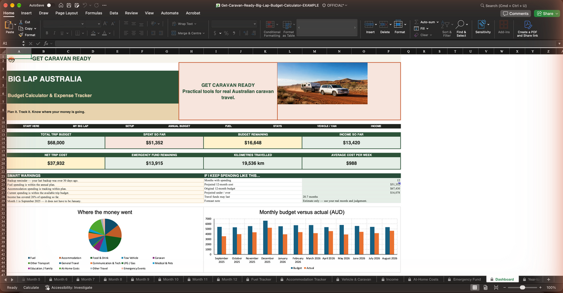Screen dimensions: 563x293
Task: Click the Add-ins icon
Action: tap(504, 24)
